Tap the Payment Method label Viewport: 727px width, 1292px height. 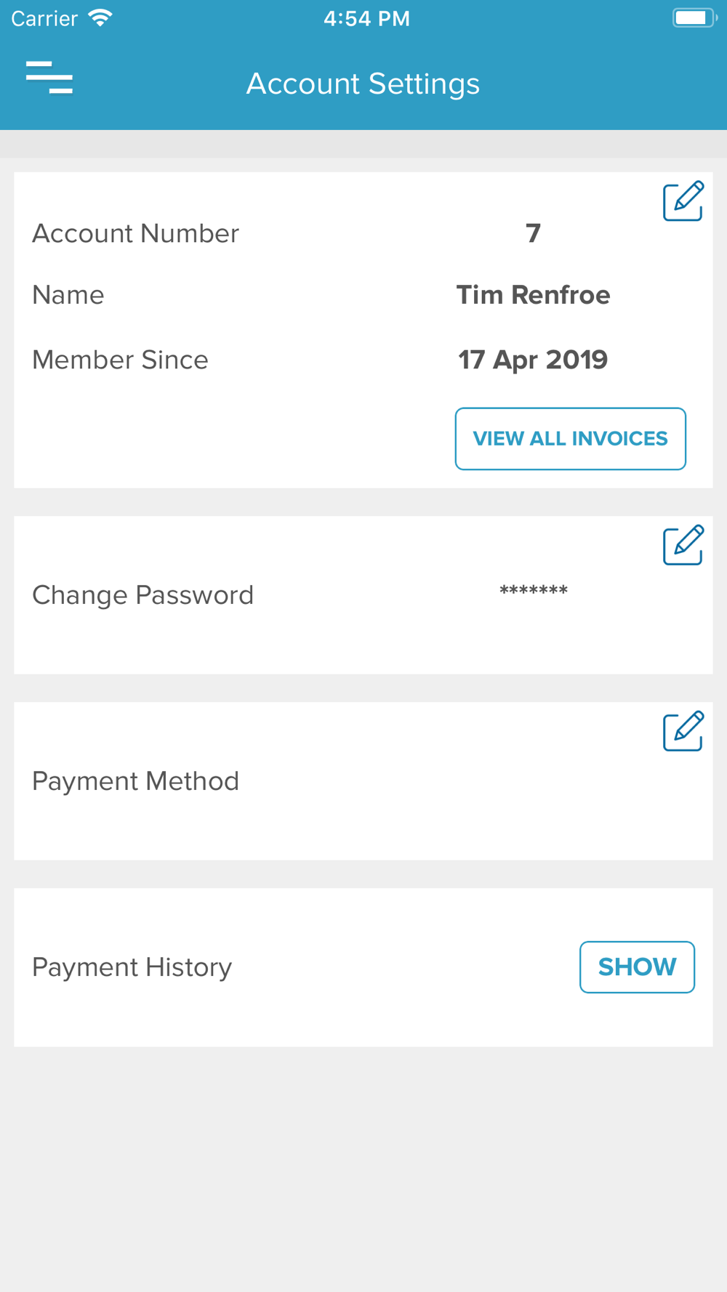[x=135, y=781]
